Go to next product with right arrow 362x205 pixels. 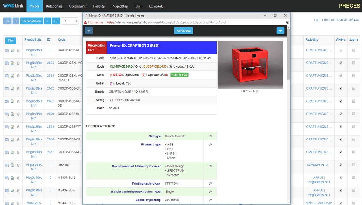[x=280, y=31]
